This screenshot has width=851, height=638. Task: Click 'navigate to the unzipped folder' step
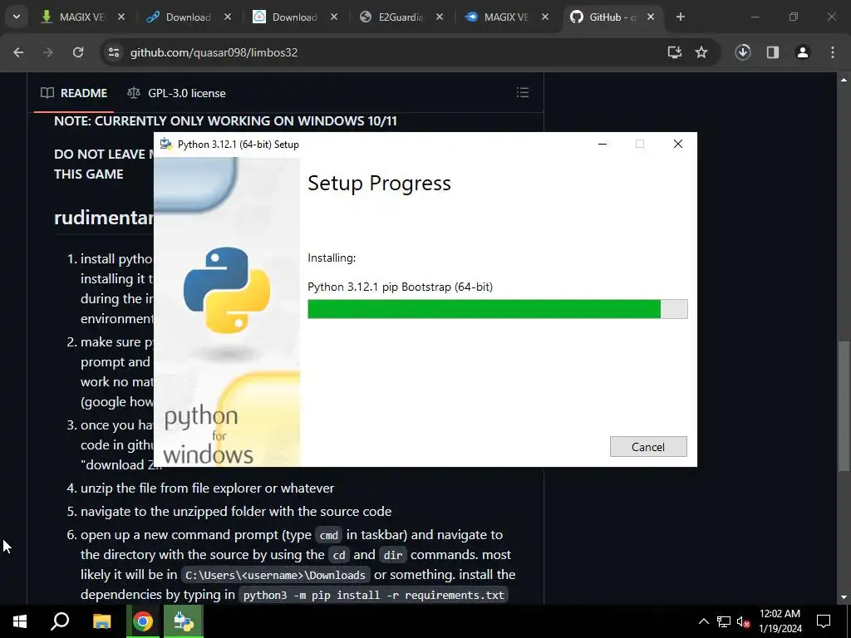(236, 511)
